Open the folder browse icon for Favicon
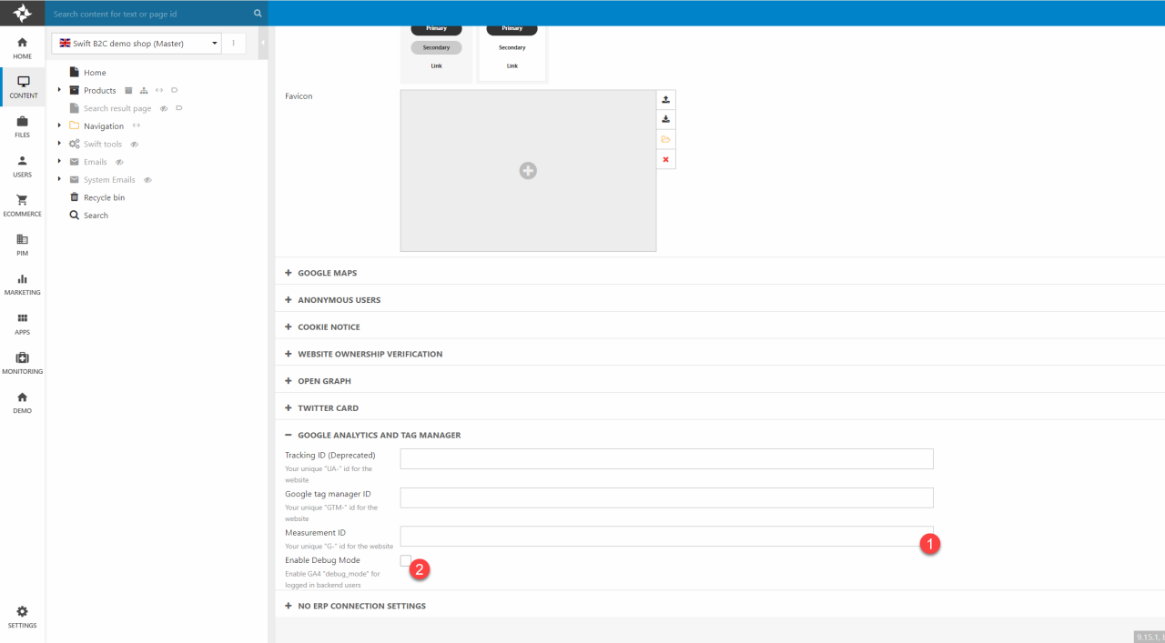Image resolution: width=1165 pixels, height=643 pixels. click(665, 139)
